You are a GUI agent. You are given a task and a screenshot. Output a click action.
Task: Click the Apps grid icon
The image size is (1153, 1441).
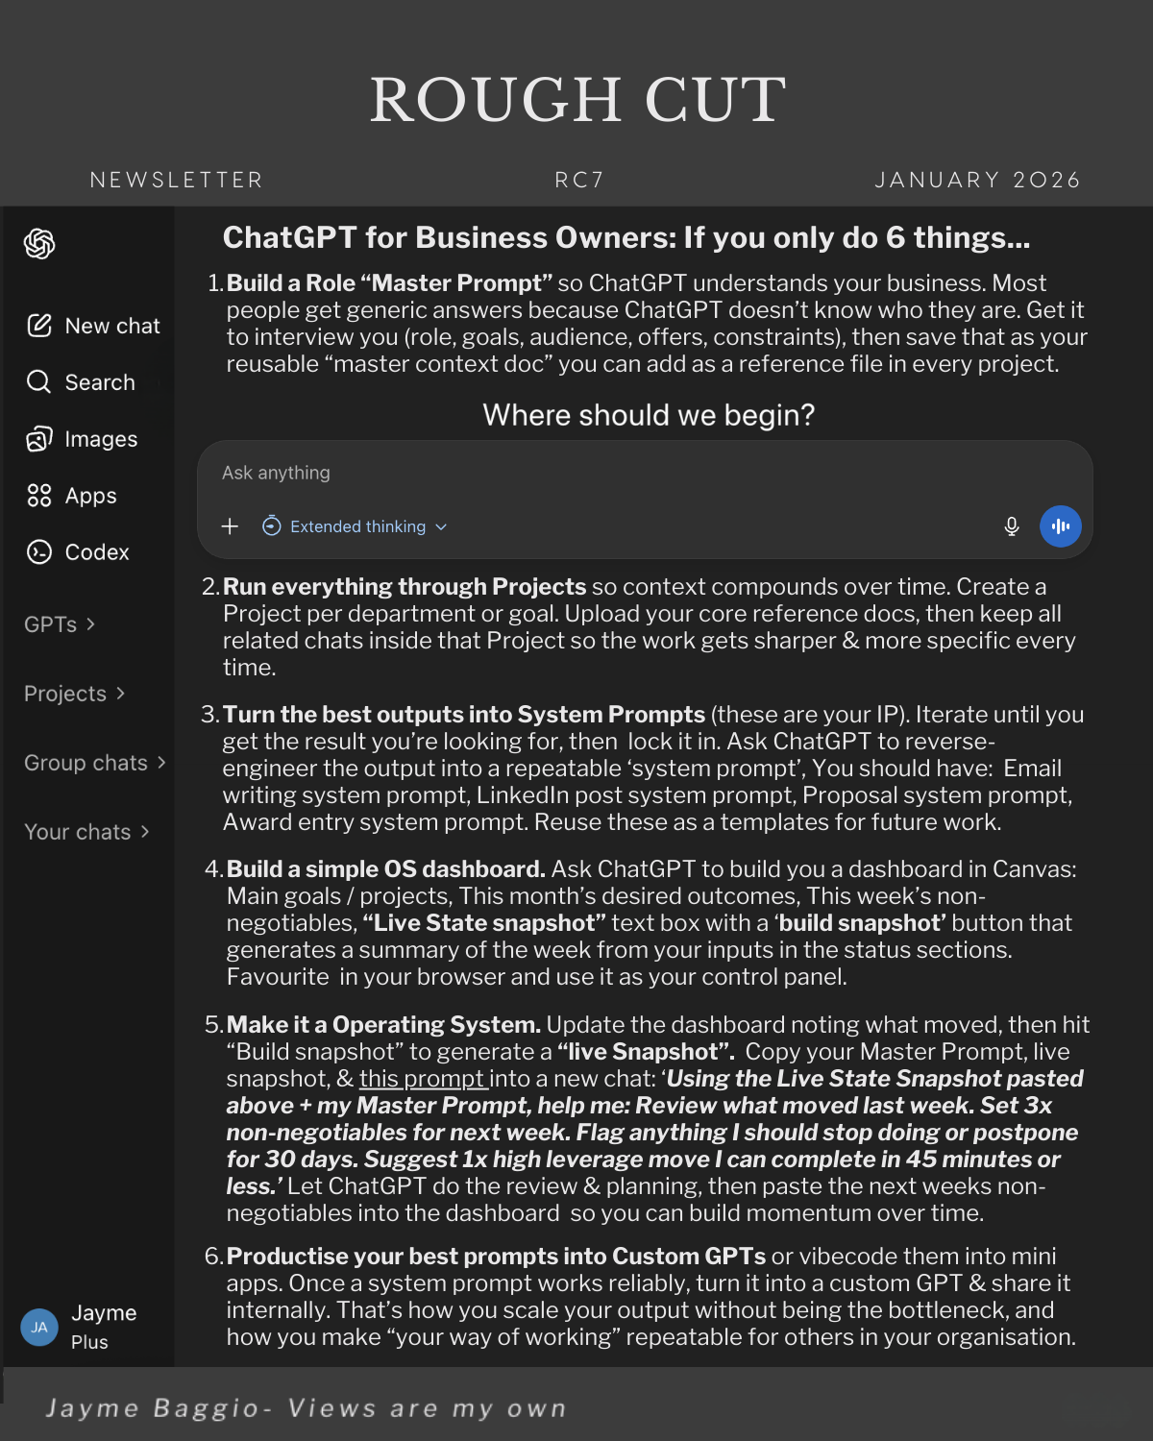click(x=38, y=496)
